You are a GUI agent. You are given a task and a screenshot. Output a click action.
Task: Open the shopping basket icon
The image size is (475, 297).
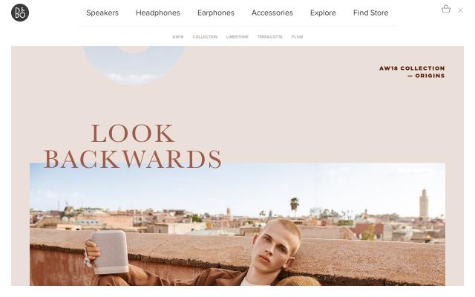(445, 9)
